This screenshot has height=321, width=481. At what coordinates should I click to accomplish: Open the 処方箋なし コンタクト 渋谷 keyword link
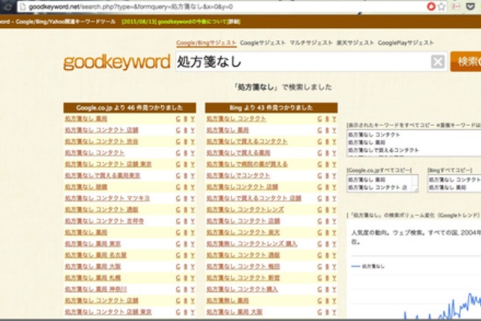tap(101, 141)
